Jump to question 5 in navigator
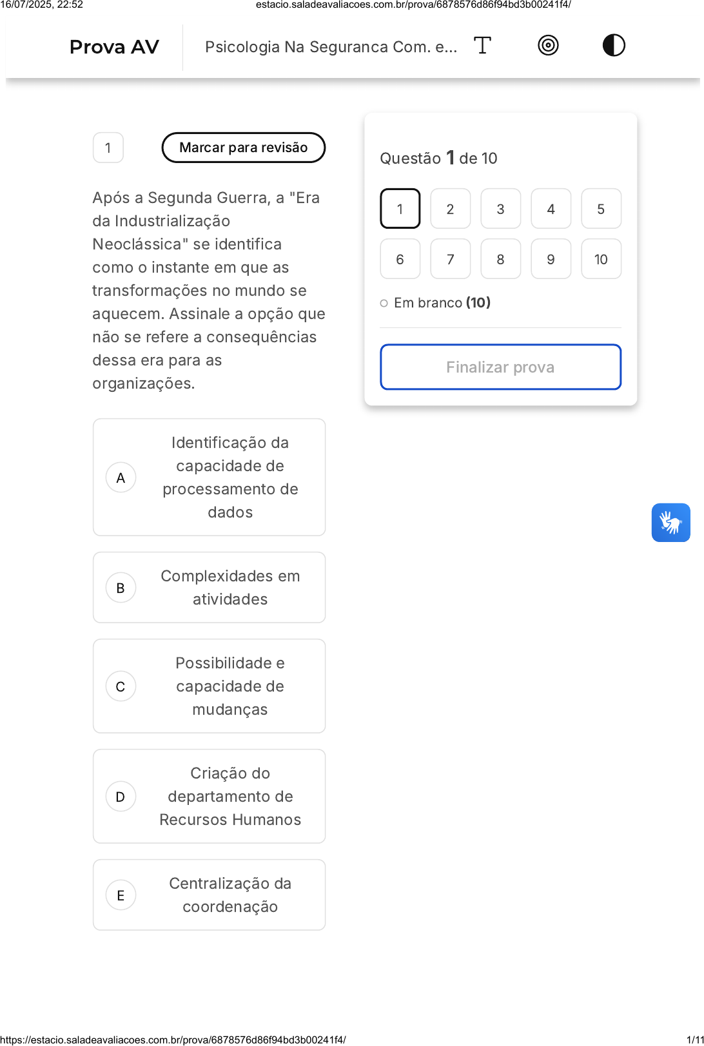 click(x=601, y=209)
